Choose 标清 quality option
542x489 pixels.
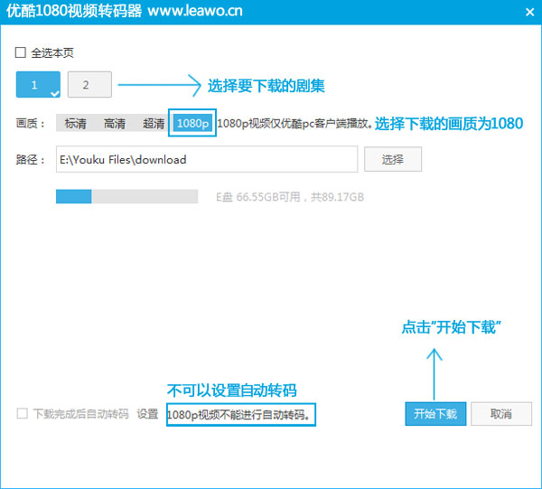click(75, 124)
